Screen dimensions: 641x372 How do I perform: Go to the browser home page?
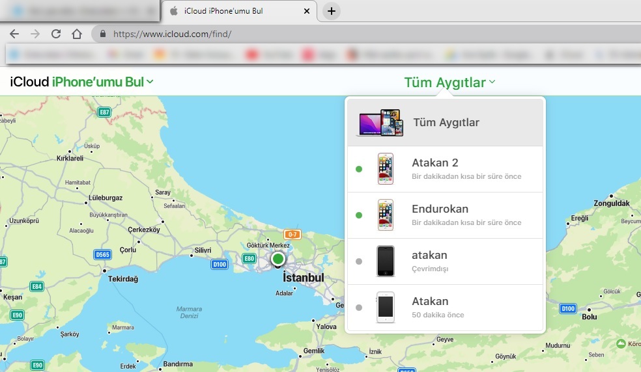(x=77, y=34)
